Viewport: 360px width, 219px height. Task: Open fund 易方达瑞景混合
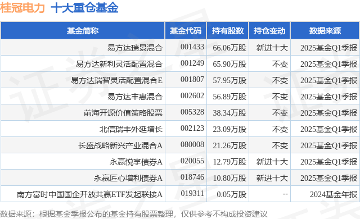(x=135, y=48)
